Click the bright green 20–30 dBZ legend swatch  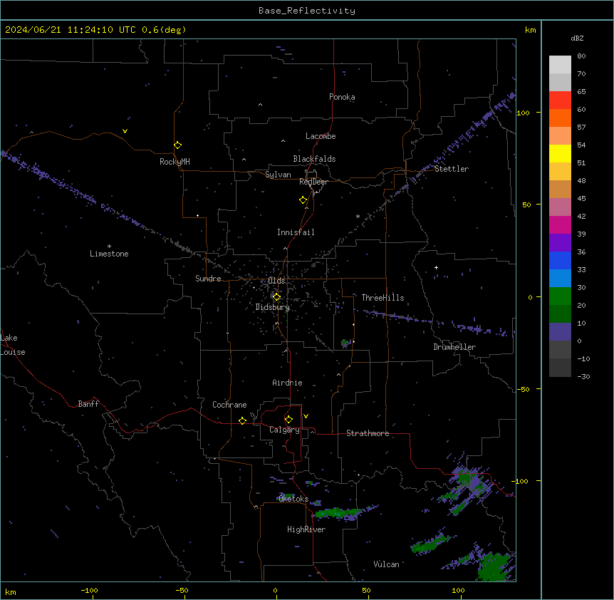click(x=560, y=296)
